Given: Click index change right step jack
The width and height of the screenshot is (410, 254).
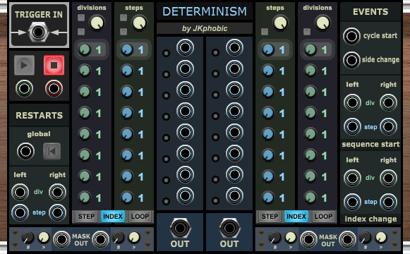Looking at the screenshot, I should pyautogui.click(x=388, y=202).
